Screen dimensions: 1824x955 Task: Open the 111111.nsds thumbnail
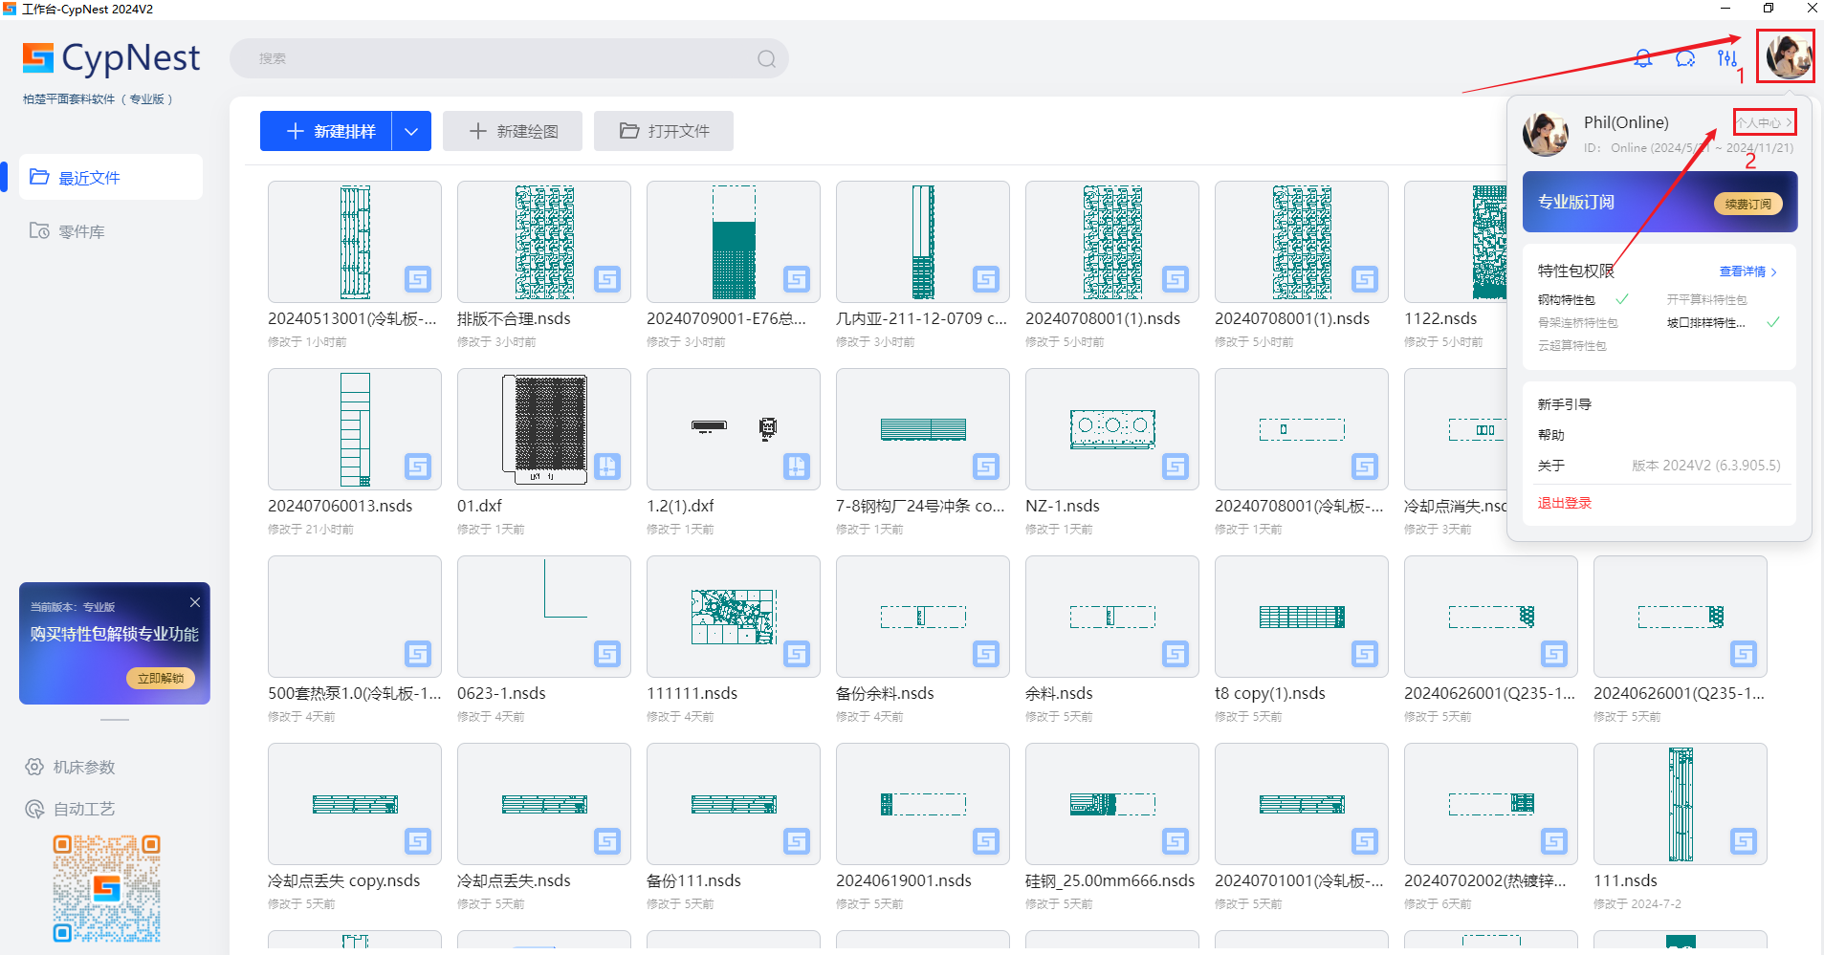[x=734, y=617]
